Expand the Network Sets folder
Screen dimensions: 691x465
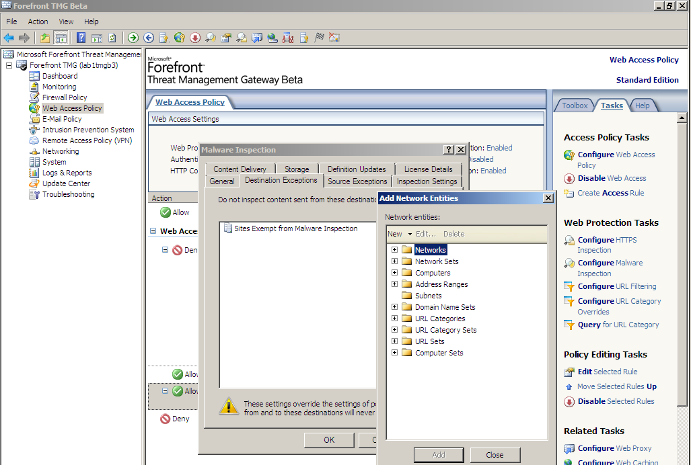click(394, 261)
